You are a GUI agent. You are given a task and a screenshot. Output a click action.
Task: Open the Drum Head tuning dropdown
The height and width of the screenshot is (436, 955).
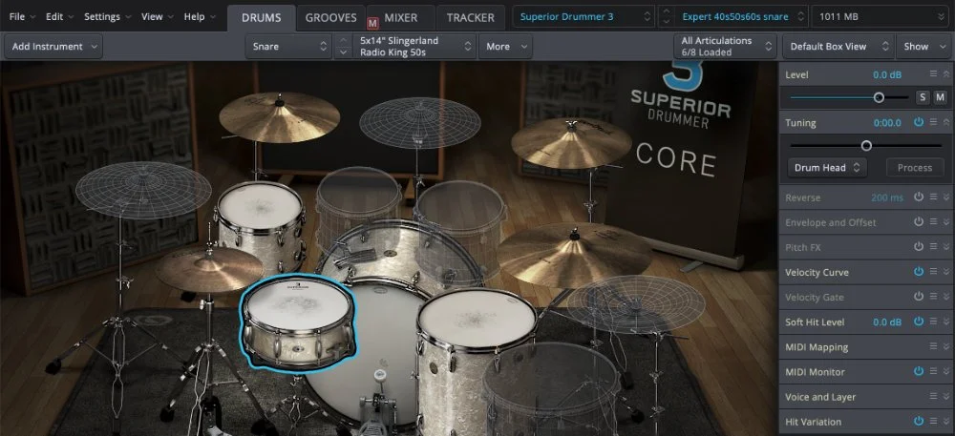click(826, 168)
